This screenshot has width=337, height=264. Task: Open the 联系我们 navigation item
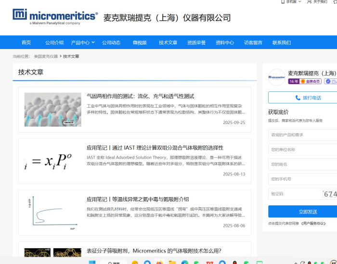(x=282, y=42)
